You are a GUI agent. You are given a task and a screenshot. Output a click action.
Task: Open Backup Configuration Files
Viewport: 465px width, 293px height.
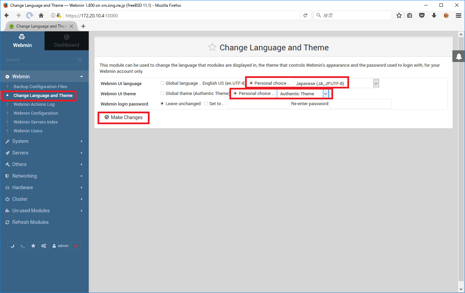[40, 87]
